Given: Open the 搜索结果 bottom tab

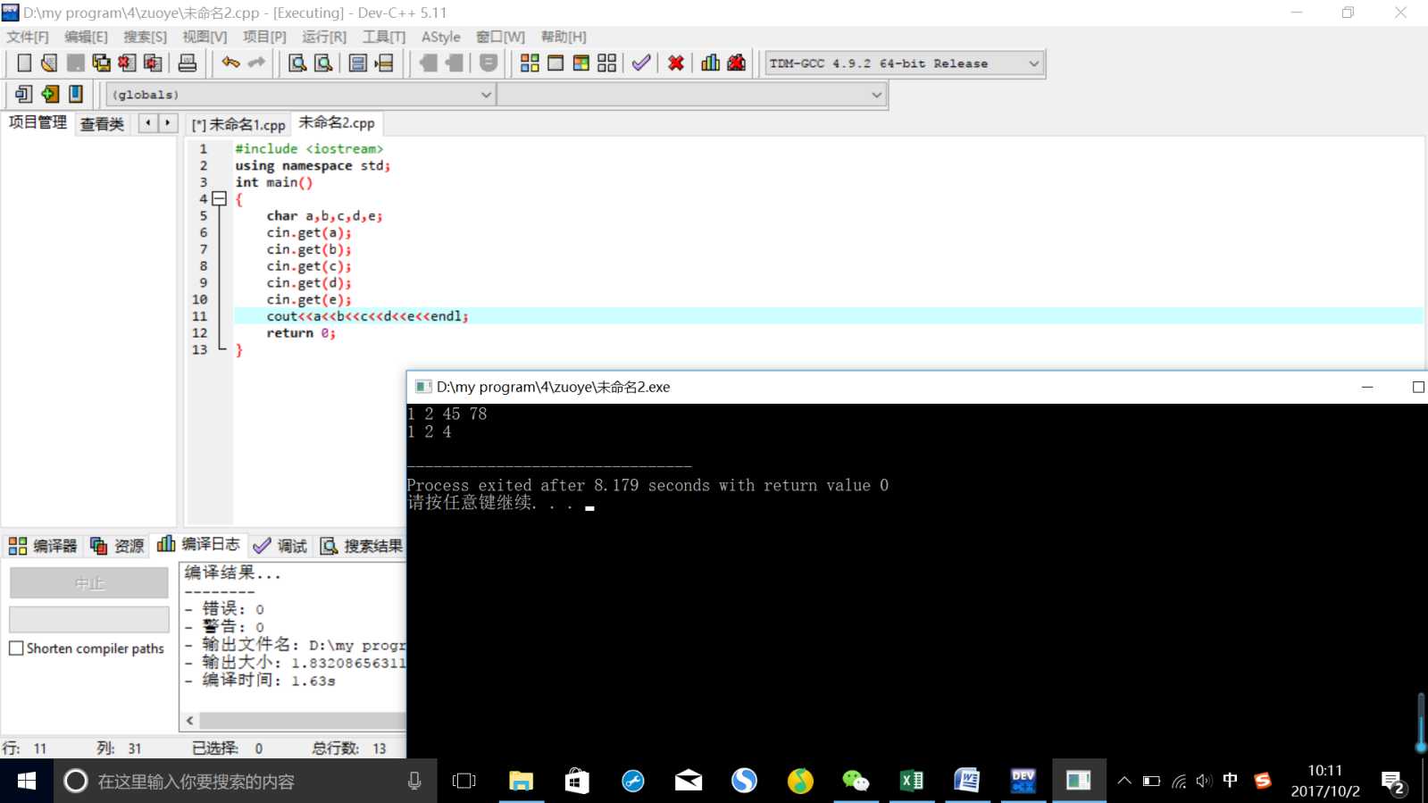Looking at the screenshot, I should [x=362, y=546].
